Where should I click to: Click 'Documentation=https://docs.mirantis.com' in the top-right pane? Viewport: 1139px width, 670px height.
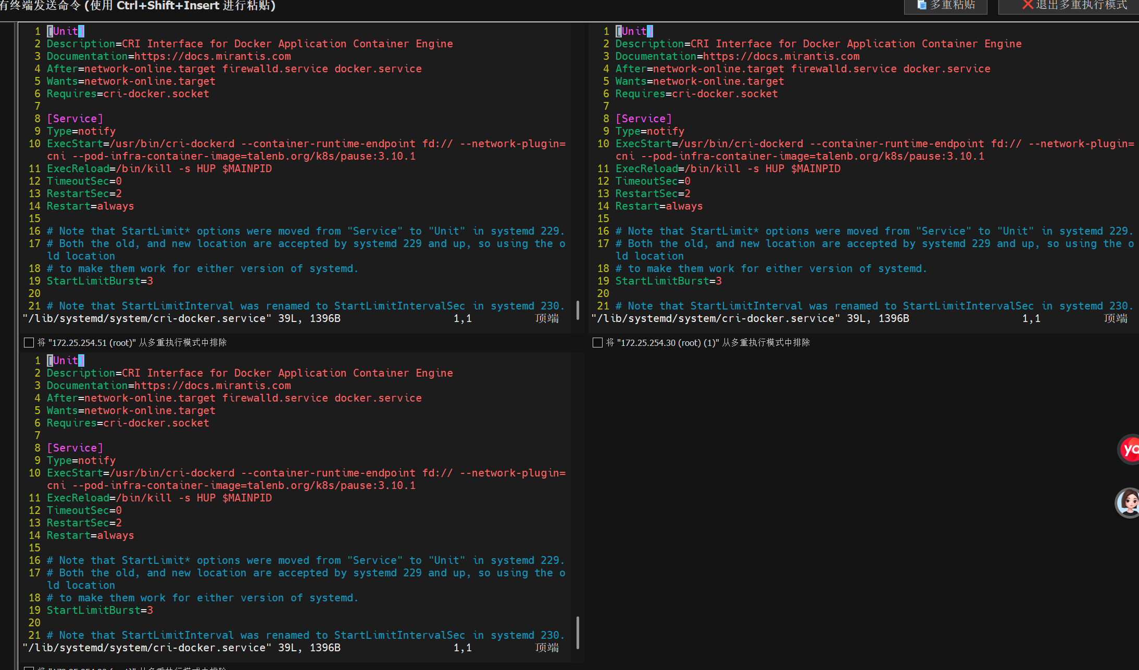coord(737,56)
